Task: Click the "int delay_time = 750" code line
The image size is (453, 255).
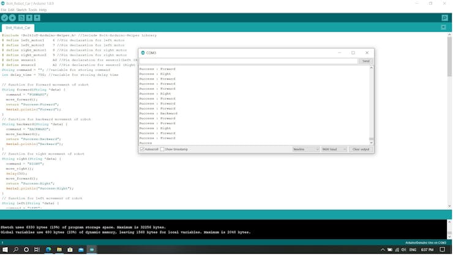Action: click(60, 75)
